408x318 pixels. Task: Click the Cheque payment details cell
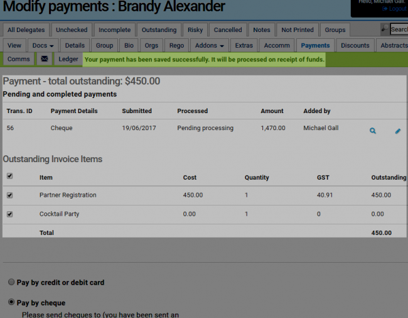coord(62,128)
